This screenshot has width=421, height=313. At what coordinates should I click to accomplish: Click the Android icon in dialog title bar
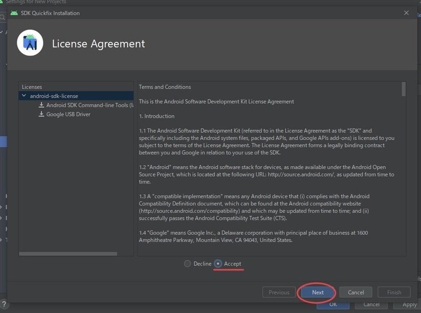(14, 13)
